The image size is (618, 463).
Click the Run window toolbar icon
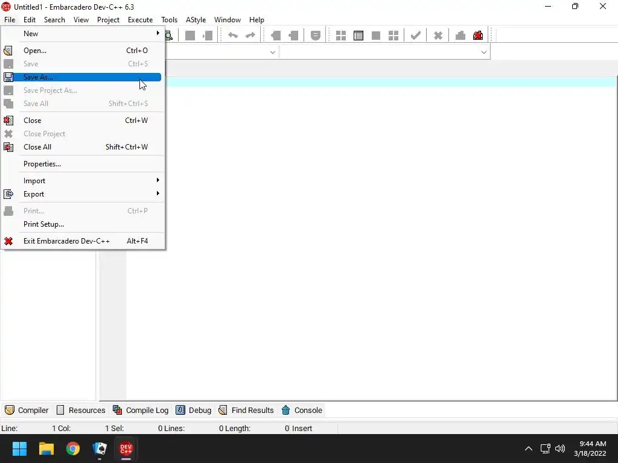[358, 36]
